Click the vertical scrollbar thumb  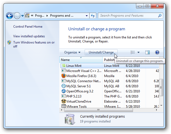(161, 88)
